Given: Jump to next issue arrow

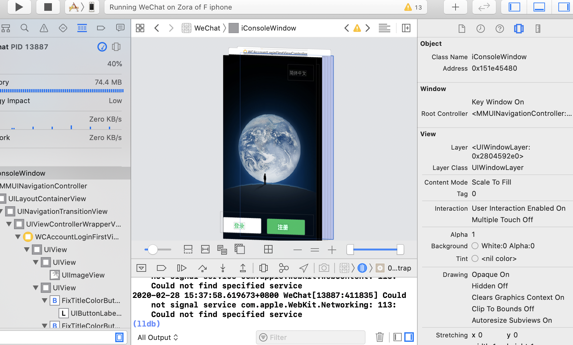Looking at the screenshot, I should click(368, 28).
